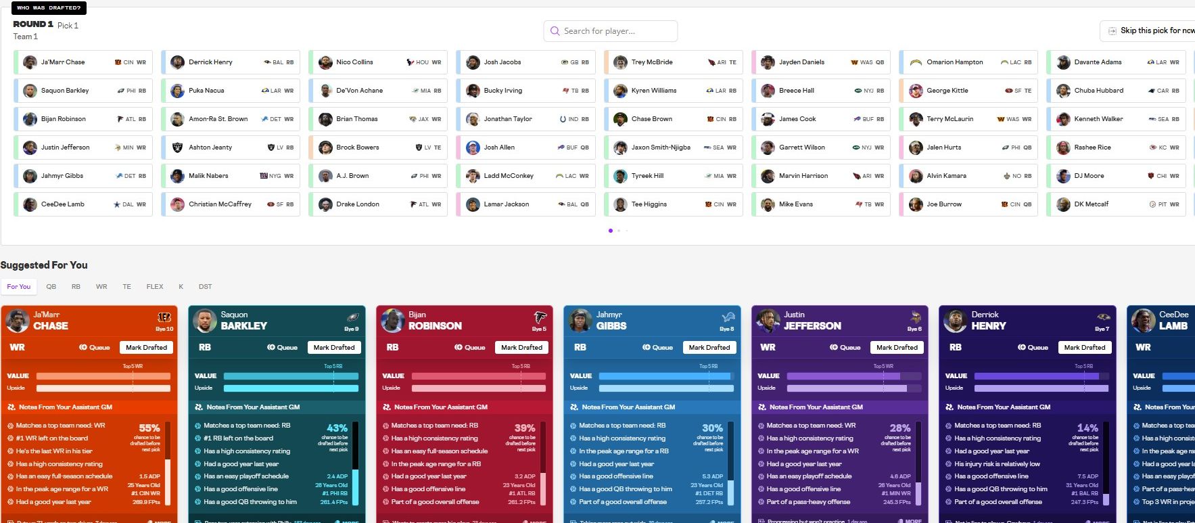
Task: Focus the Search for player field
Action: tap(610, 31)
